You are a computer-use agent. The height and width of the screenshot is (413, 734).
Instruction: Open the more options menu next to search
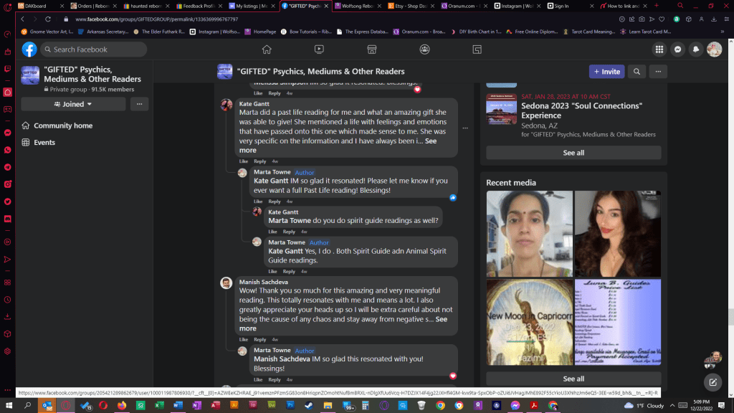[657, 72]
